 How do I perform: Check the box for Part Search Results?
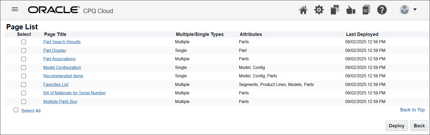24,42
